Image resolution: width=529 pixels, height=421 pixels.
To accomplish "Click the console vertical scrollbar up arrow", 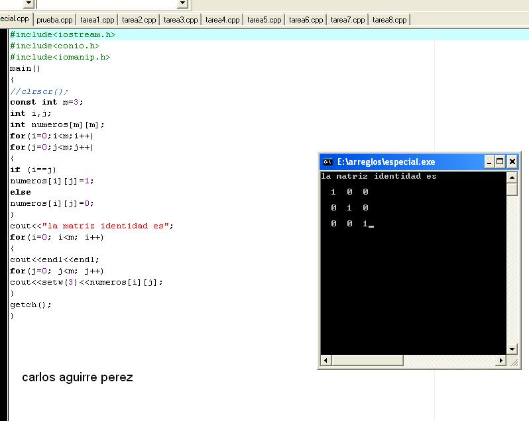I will pos(512,177).
